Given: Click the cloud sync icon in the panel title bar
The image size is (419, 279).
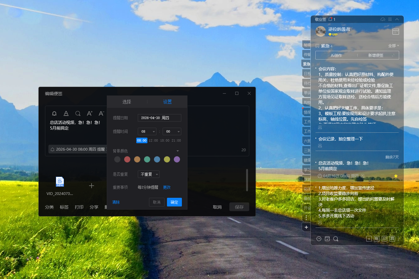Looking at the screenshot, I should pyautogui.click(x=383, y=19).
